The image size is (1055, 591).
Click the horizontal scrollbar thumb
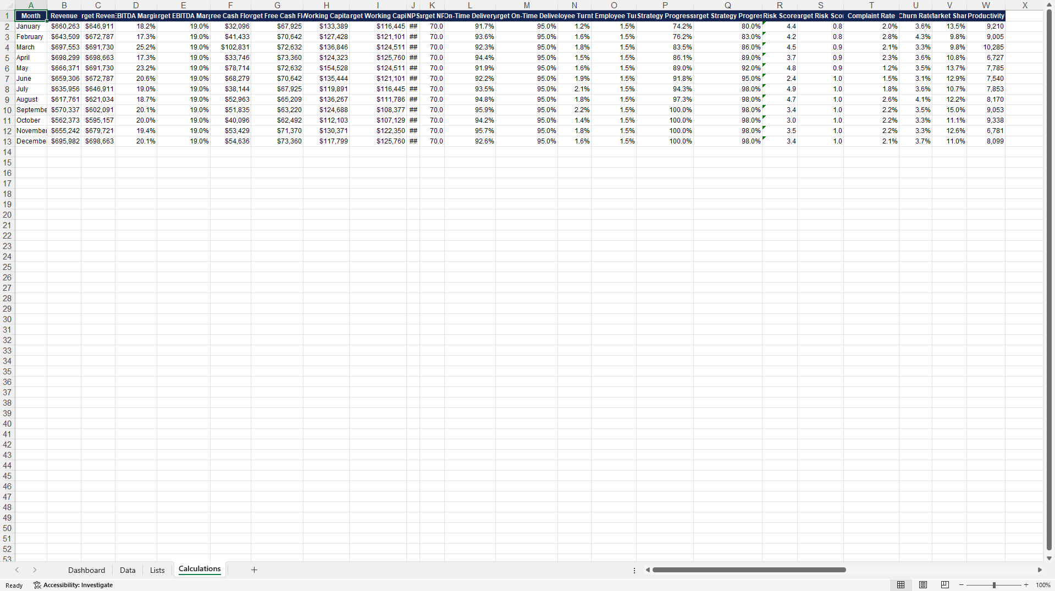749,570
